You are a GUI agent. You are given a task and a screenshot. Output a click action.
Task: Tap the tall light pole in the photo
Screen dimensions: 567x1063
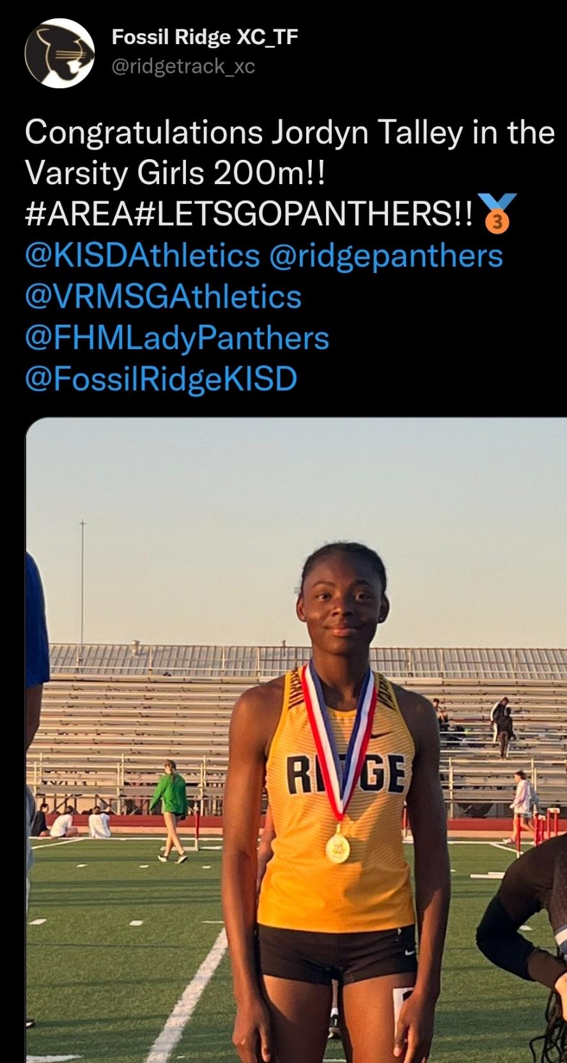click(x=81, y=582)
